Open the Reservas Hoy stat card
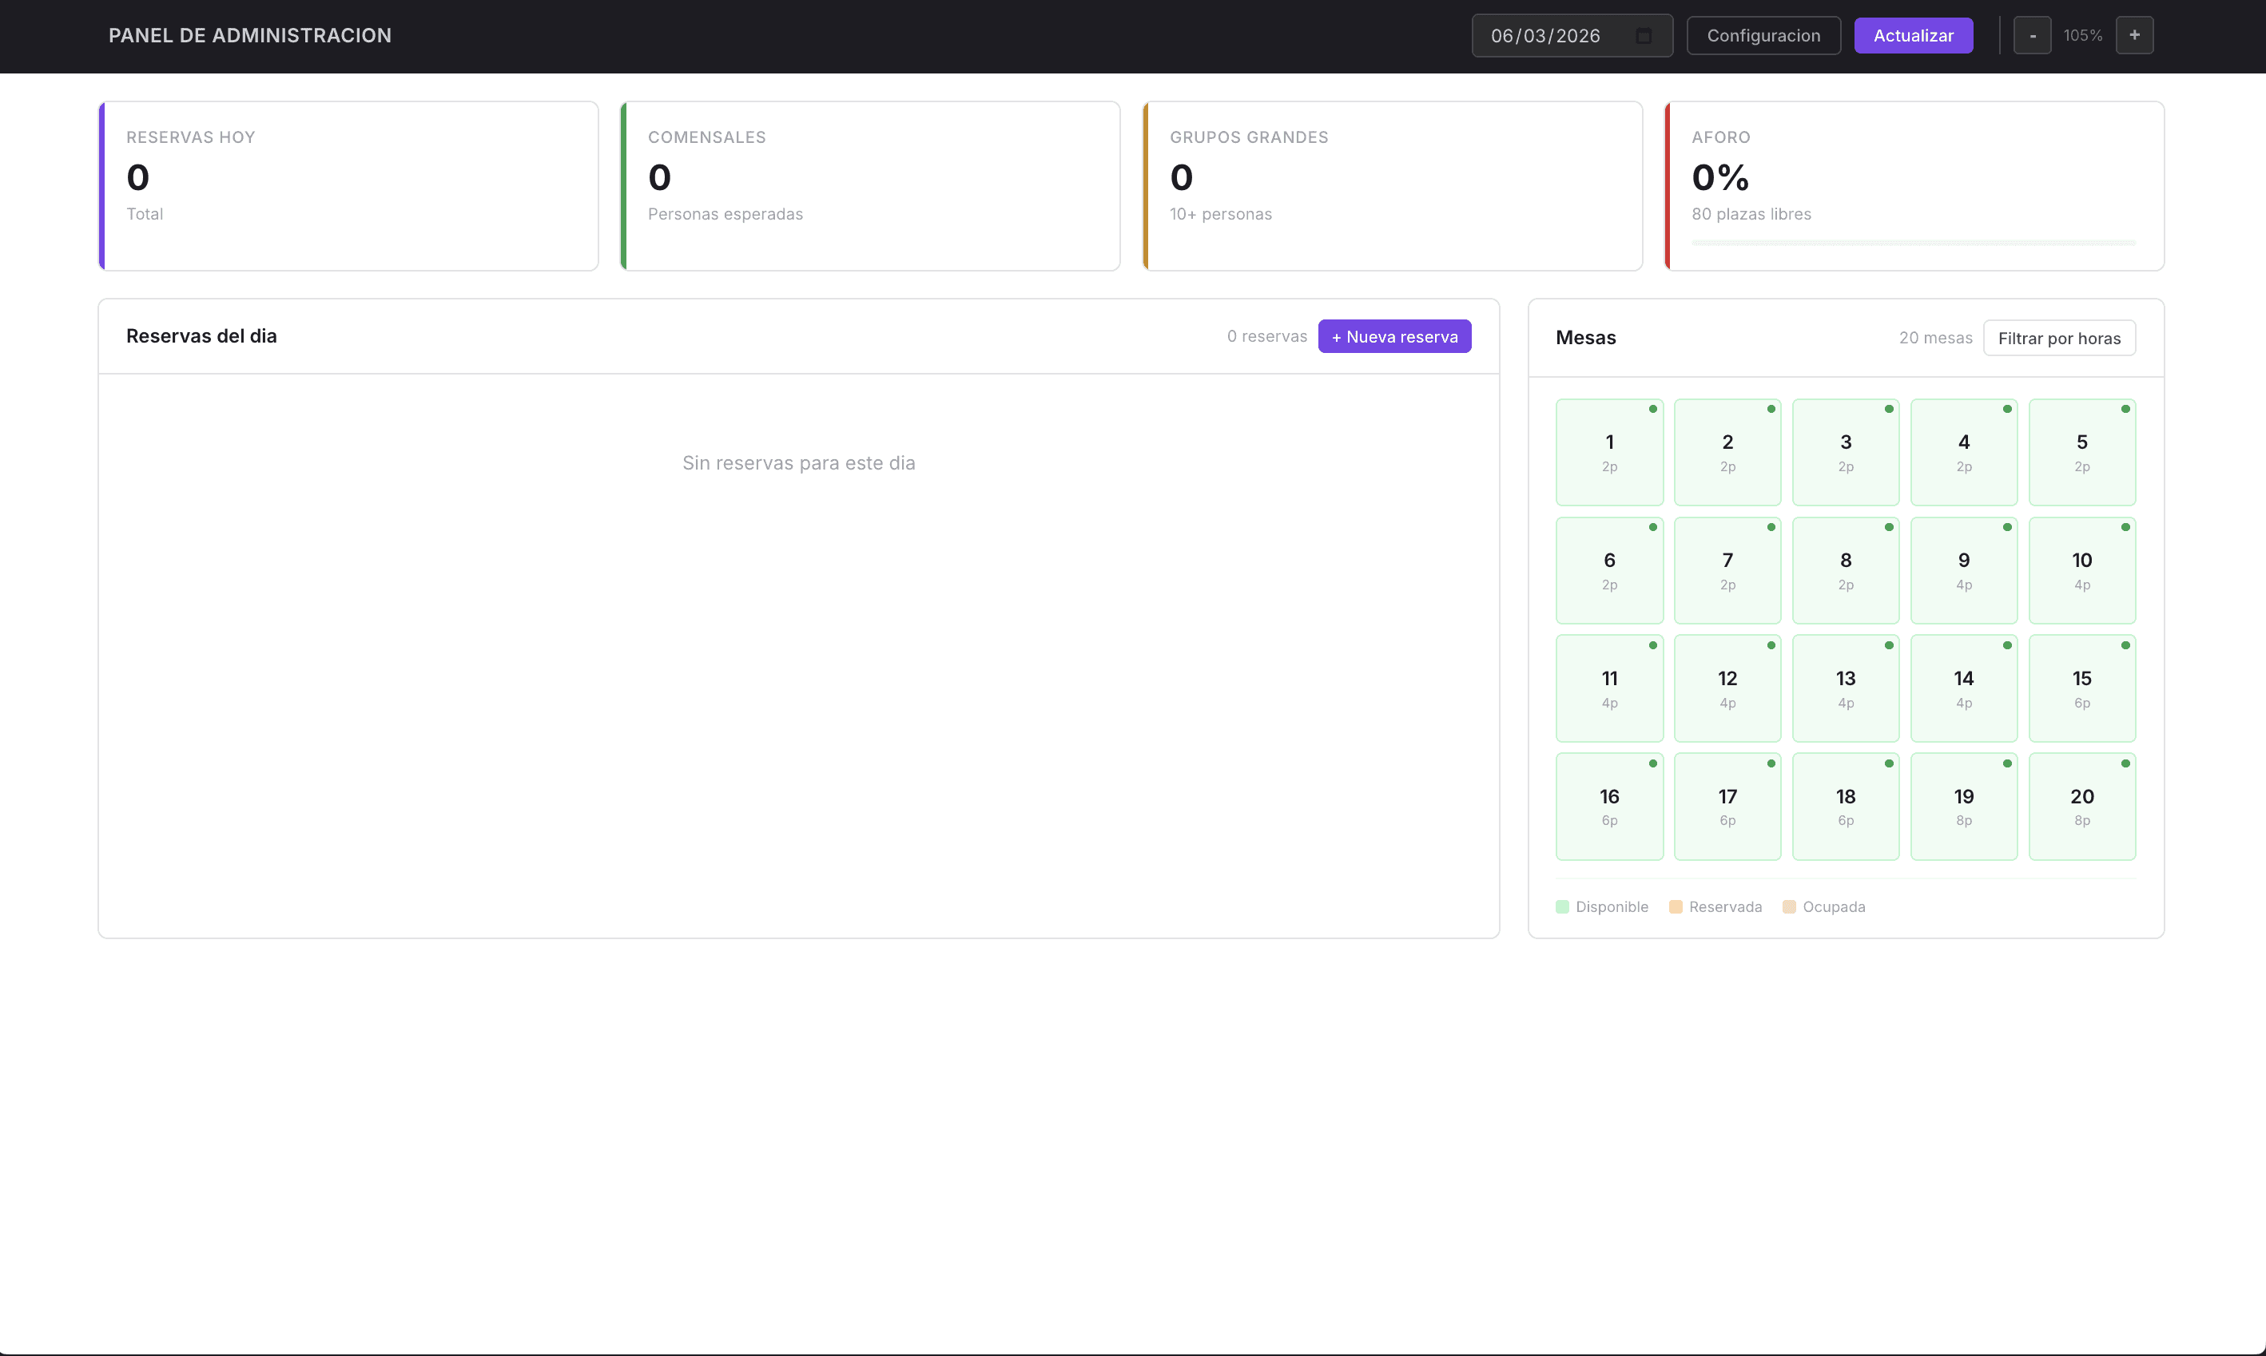The height and width of the screenshot is (1356, 2266). (348, 185)
